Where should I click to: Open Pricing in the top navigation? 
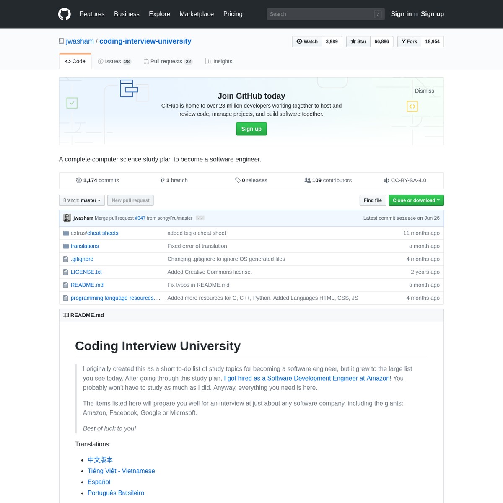point(233,14)
